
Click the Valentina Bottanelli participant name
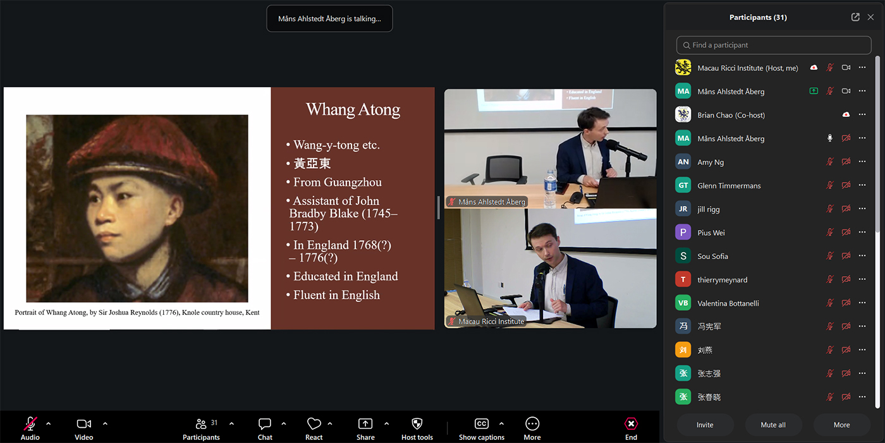pyautogui.click(x=729, y=303)
